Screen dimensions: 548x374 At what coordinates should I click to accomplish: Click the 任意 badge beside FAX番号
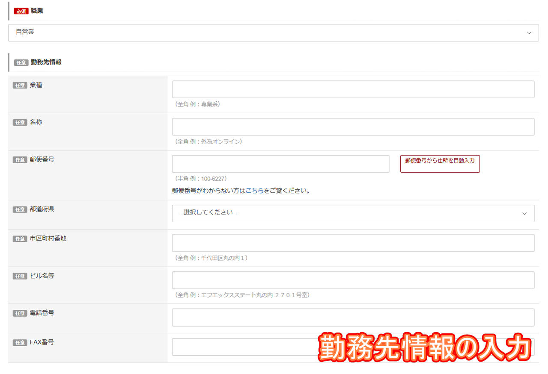(x=20, y=343)
